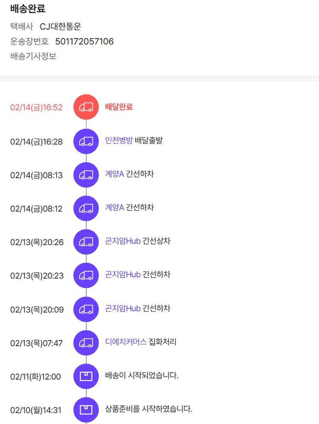This screenshot has width=319, height=424.
Task: Click courier name CJ대한통운
Action: [60, 26]
